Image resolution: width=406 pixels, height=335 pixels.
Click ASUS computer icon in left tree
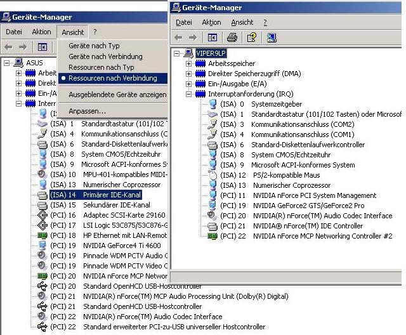tap(18, 63)
